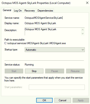The image size is (90, 104).
Task: Click the Start service button
Action: click(14, 71)
